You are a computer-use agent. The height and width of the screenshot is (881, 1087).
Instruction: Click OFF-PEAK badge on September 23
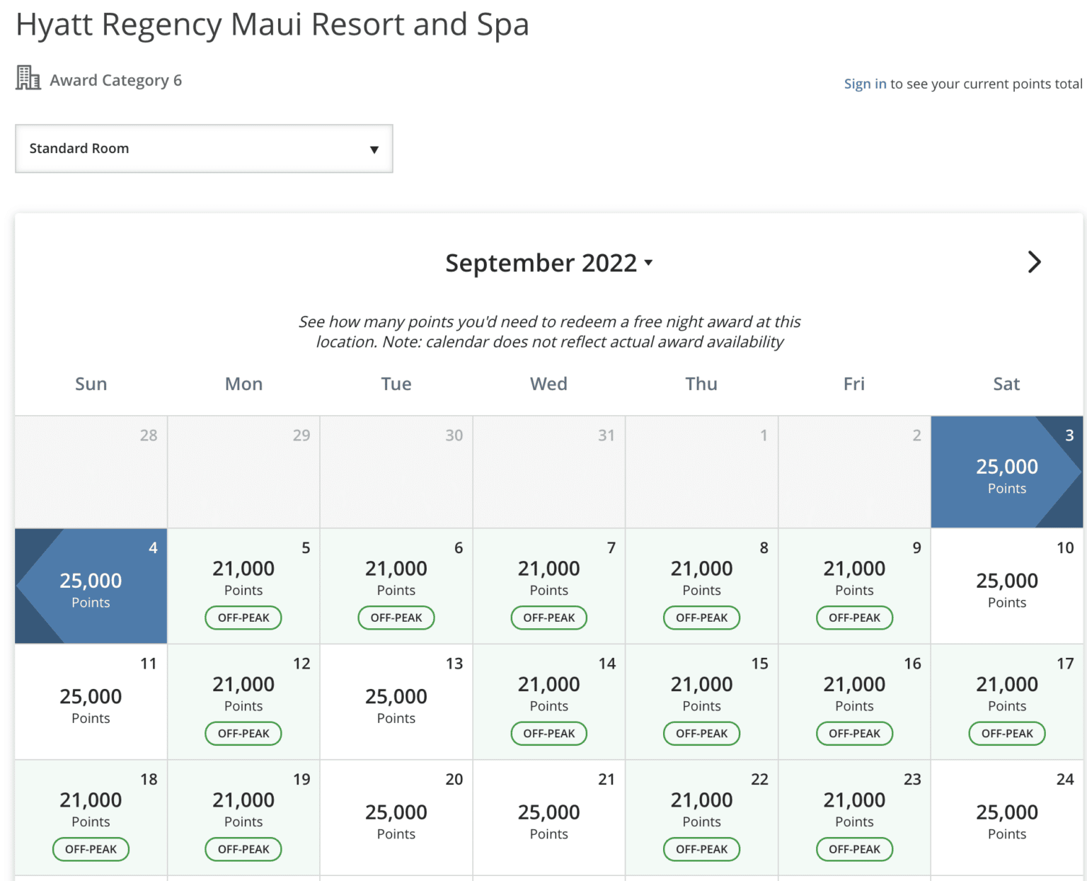click(x=854, y=849)
